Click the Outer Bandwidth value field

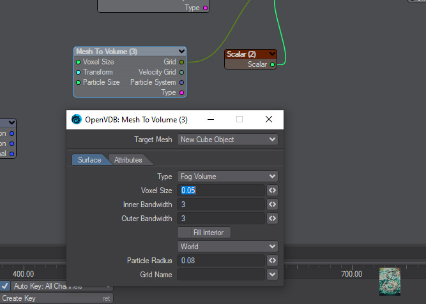tap(221, 219)
